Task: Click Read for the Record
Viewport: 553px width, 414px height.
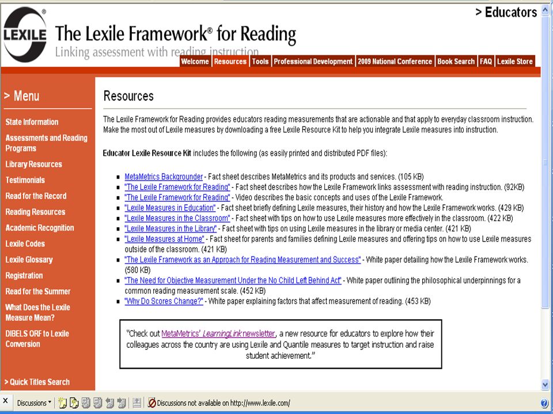Action: pyautogui.click(x=36, y=196)
